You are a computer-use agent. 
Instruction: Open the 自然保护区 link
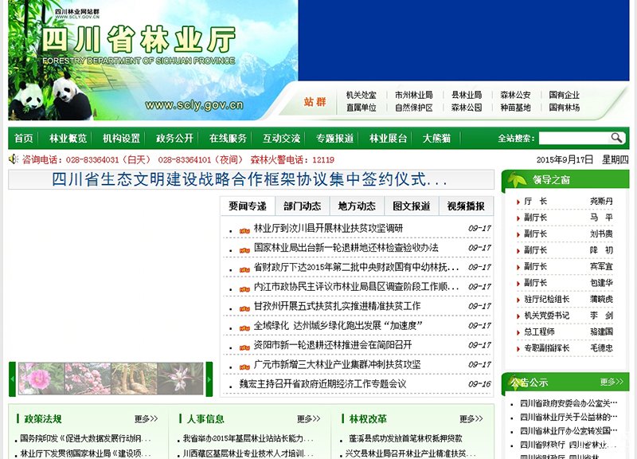click(x=413, y=108)
